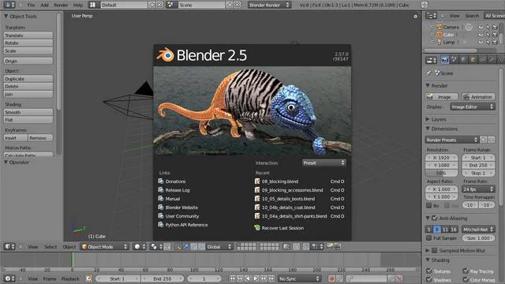Click the Insert keyframe button
The image size is (505, 284).
[x=16, y=138]
